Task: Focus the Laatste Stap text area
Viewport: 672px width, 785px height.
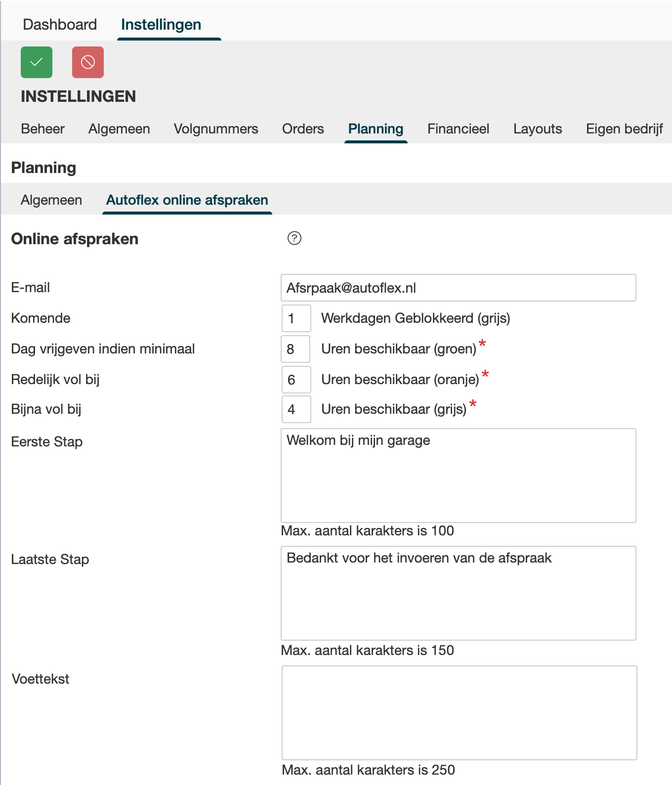Action: tap(458, 593)
